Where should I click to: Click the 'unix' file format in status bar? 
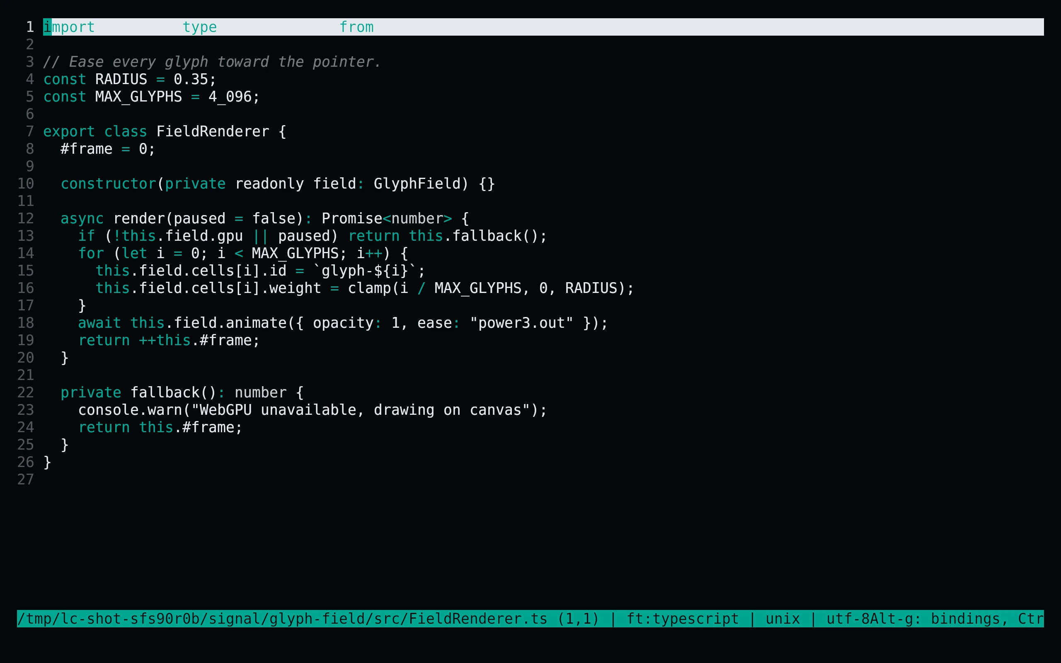tap(782, 619)
